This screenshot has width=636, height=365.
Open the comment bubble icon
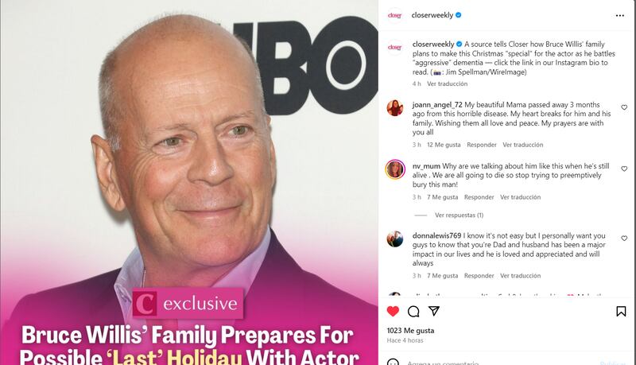coord(413,312)
